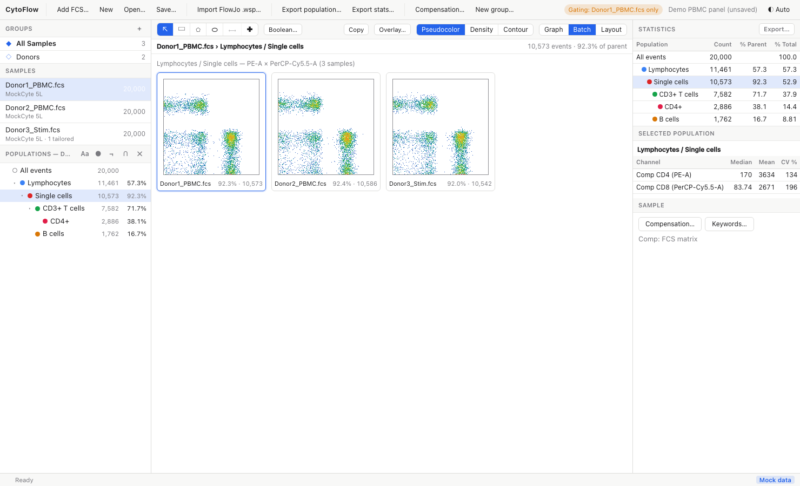Click the Donors outlined diamond icon
The image size is (800, 486).
point(9,57)
